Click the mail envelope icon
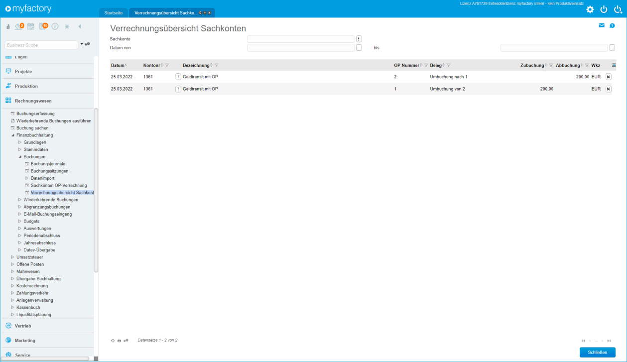 602,25
